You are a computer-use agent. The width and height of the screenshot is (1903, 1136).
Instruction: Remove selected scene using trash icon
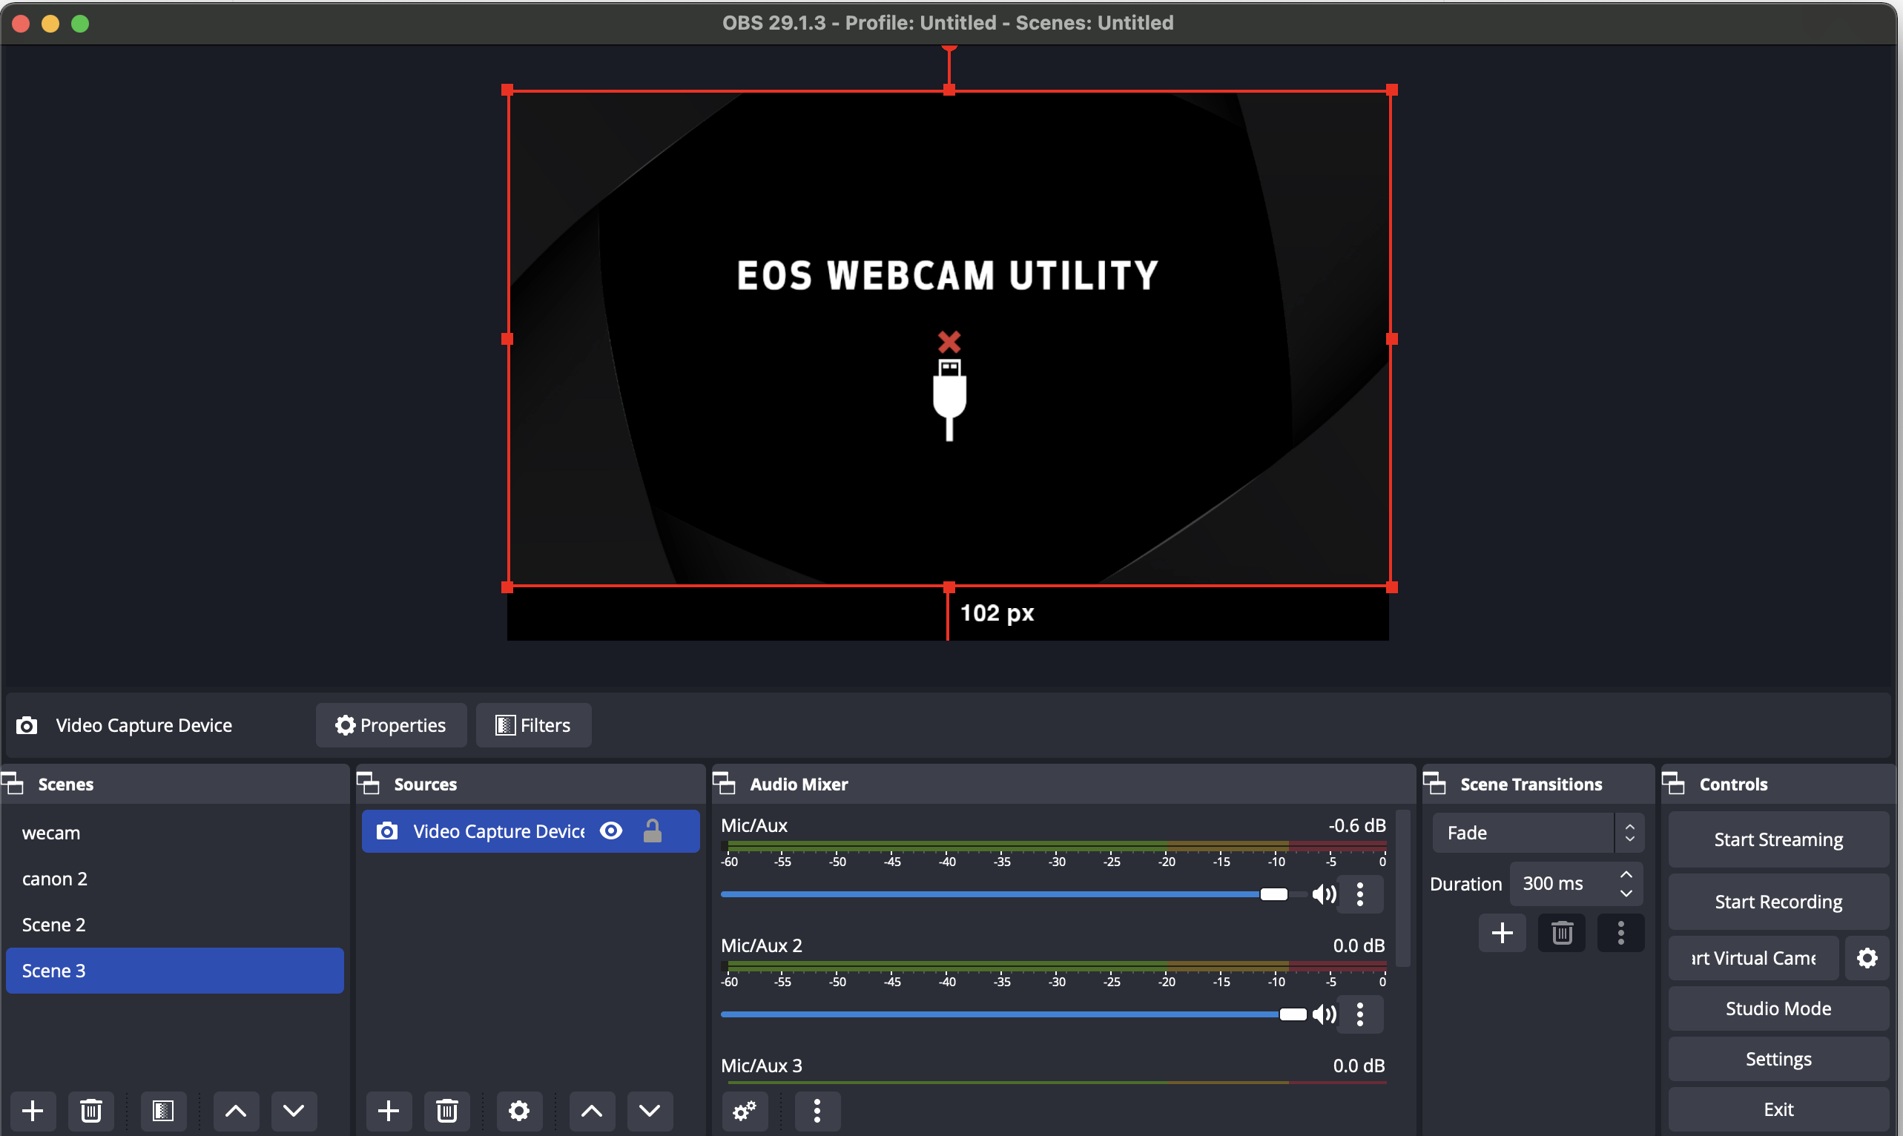tap(90, 1111)
